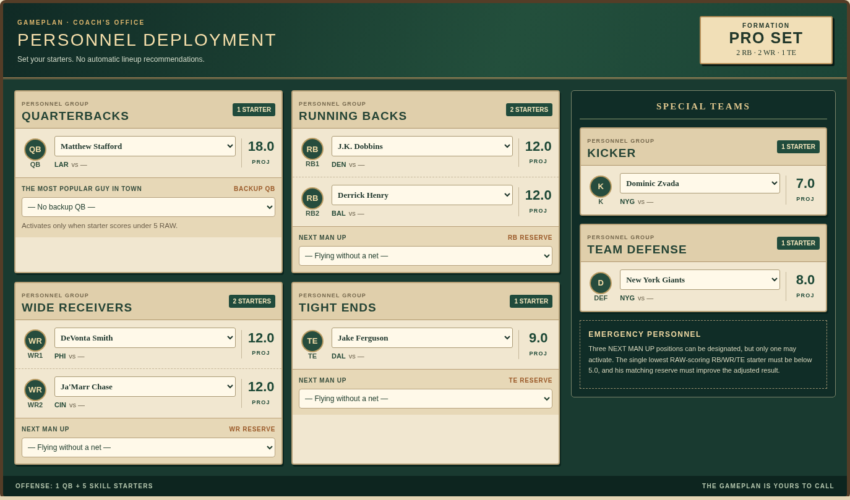Open the Ja'Marr Chase WR2 dropdown

[x=145, y=387]
